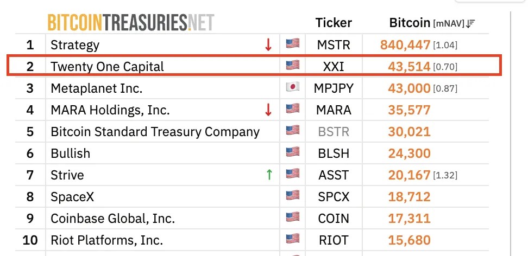Click the Japan flag in Metaplanet row
Viewport: 528px width, 256px height.
[293, 87]
